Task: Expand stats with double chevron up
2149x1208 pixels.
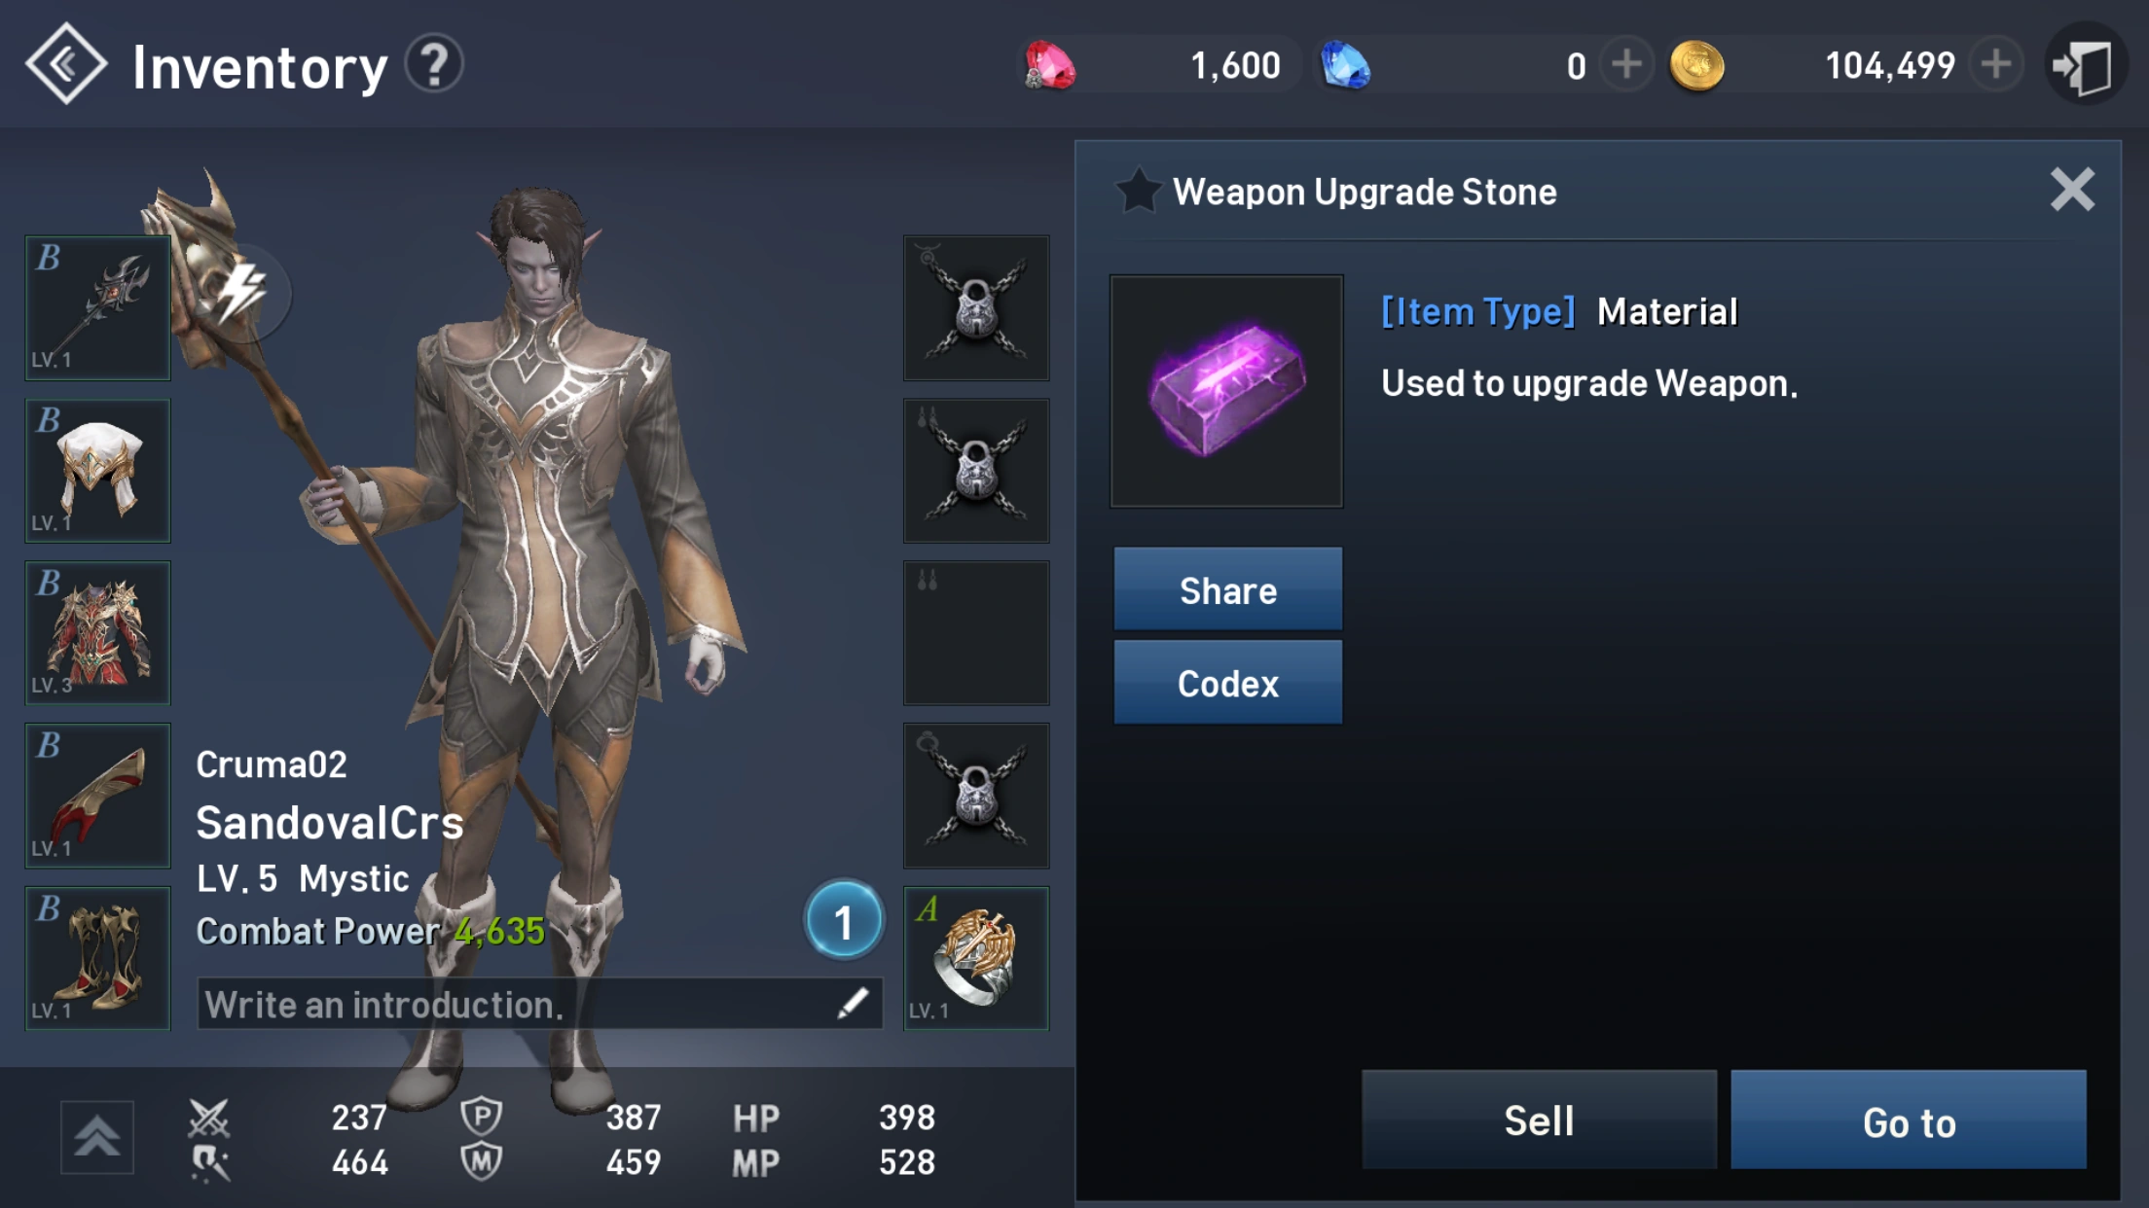Action: [x=96, y=1137]
